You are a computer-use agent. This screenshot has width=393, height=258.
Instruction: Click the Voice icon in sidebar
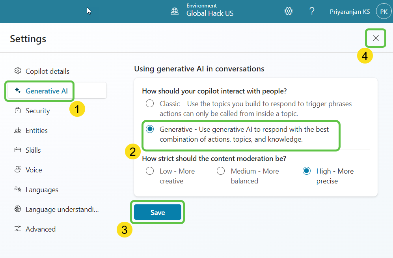17,170
